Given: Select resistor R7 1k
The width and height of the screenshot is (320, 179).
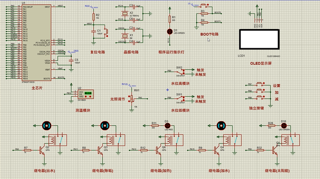Looking at the screenshot, I should pos(27,150).
